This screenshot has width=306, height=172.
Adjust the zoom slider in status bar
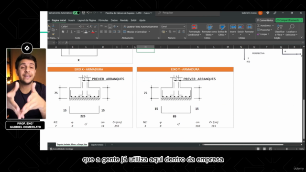click(x=287, y=149)
